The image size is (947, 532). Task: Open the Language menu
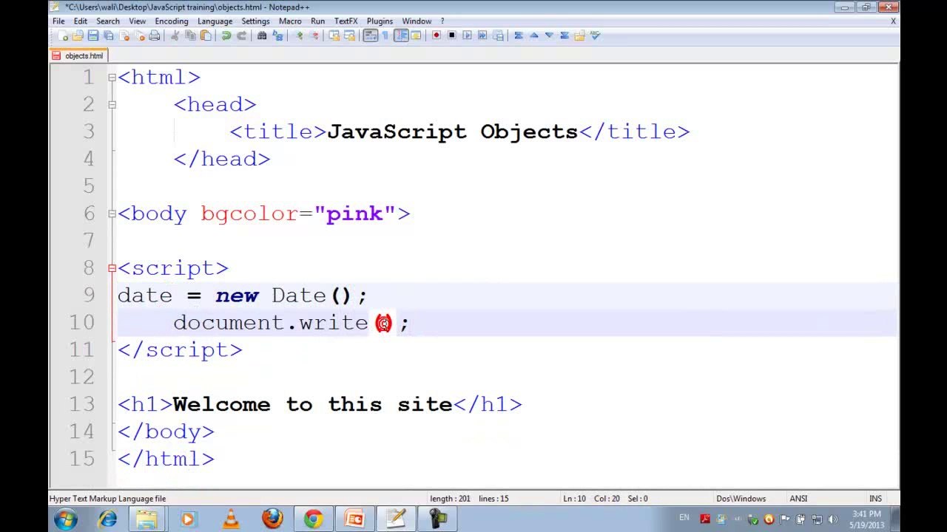215,21
